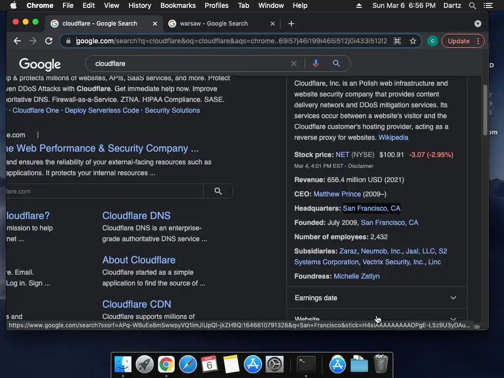
Task: Open the History menu
Action: pyautogui.click(x=140, y=5)
